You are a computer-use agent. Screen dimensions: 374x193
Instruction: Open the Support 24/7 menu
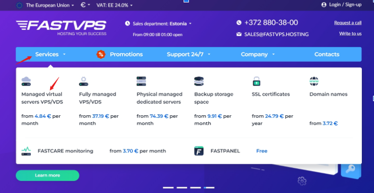[x=185, y=54]
